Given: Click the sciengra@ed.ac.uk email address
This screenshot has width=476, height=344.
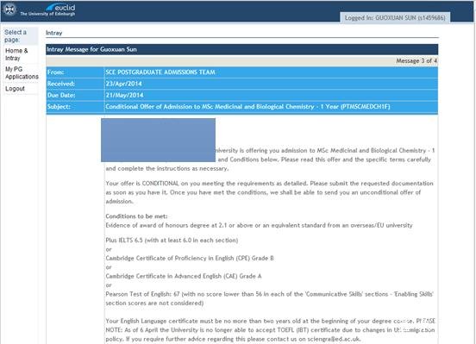Looking at the screenshot, I should [x=334, y=339].
